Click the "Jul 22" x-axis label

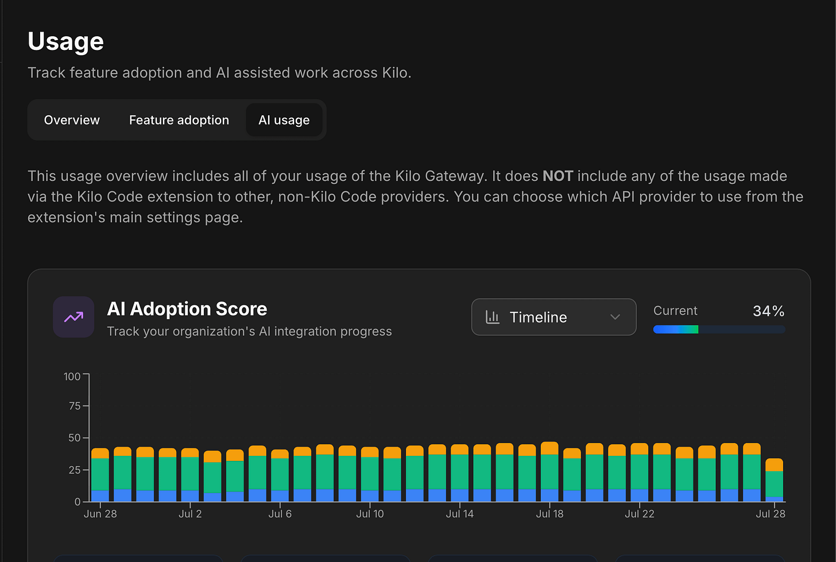pyautogui.click(x=640, y=514)
